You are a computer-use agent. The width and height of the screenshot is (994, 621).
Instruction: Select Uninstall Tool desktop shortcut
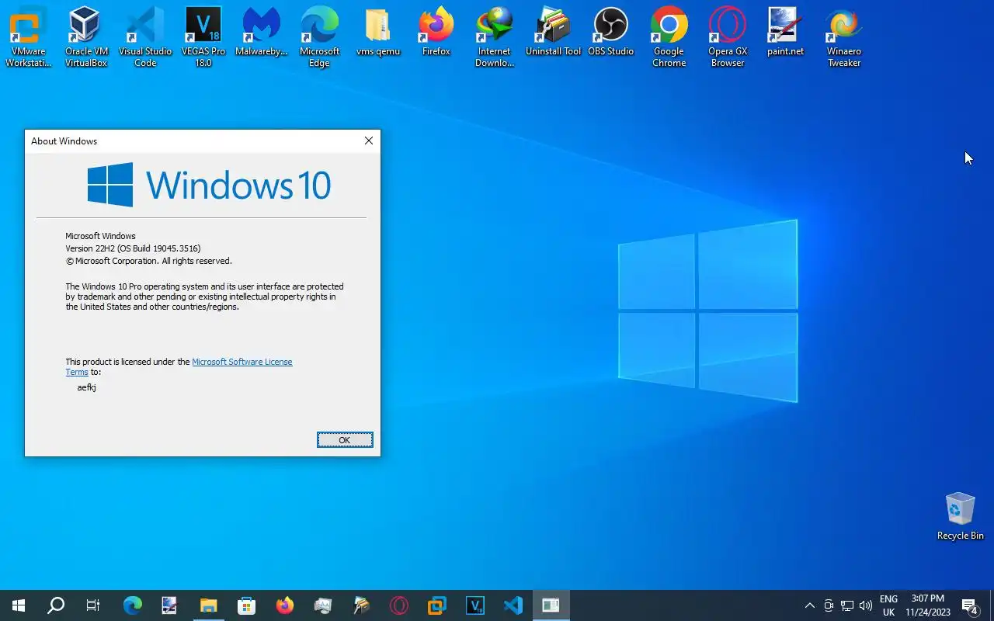coord(553,31)
